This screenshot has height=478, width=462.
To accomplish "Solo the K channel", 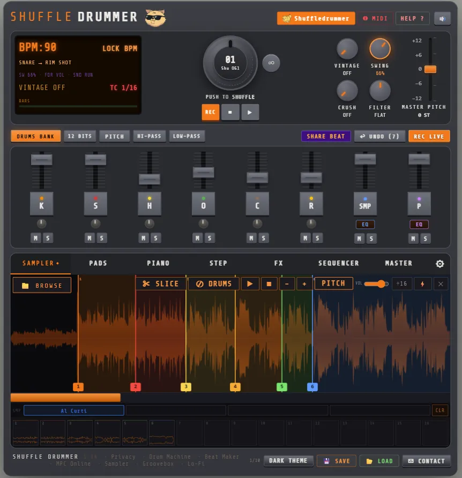I will 48,238.
